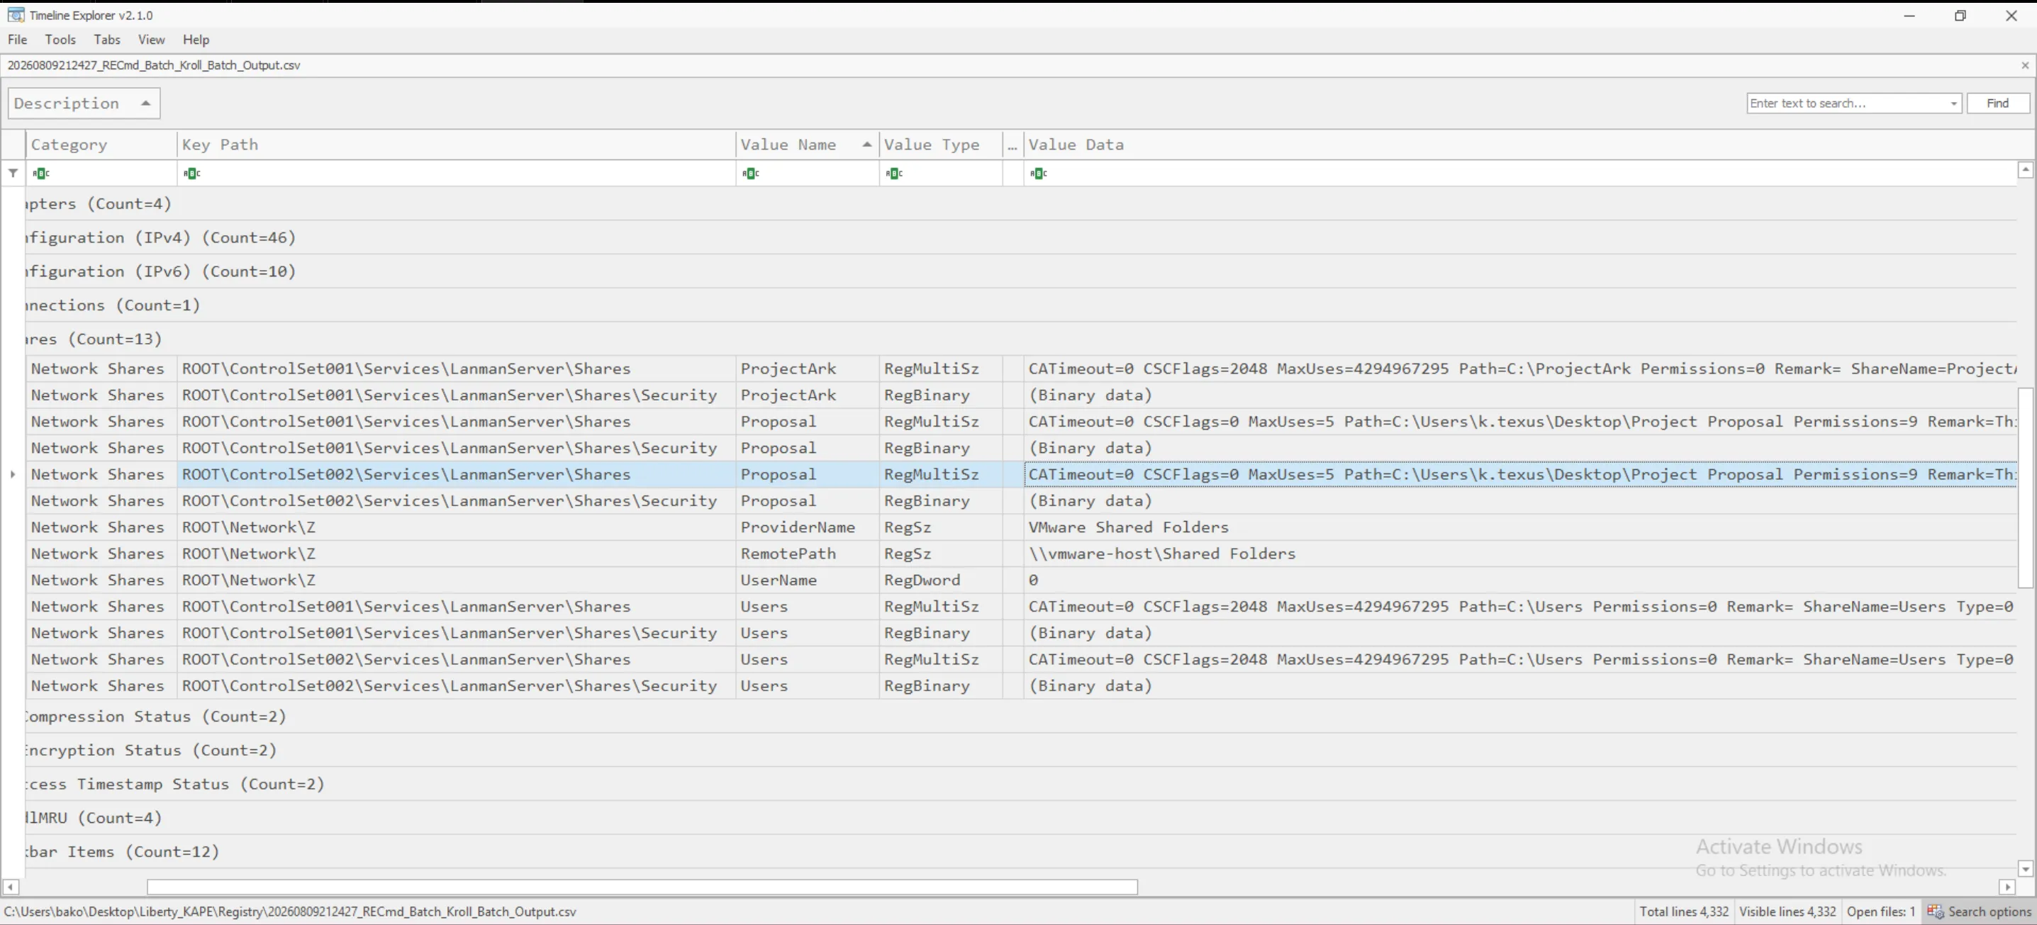The width and height of the screenshot is (2037, 925).
Task: Click the ProjectArk 'Path=C:\ProjectArk' value data cell
Action: 1521,369
